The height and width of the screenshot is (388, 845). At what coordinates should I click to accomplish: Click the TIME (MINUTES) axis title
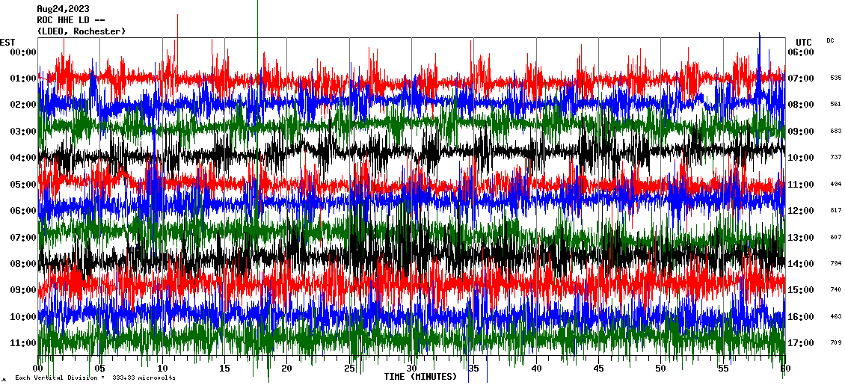click(x=420, y=377)
